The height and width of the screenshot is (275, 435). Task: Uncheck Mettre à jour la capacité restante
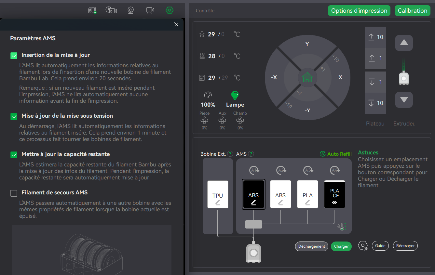coord(14,155)
